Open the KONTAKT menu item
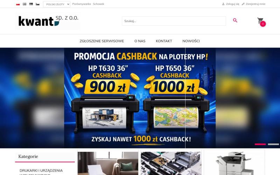Image resolution: width=280 pixels, height=175 pixels. click(164, 41)
